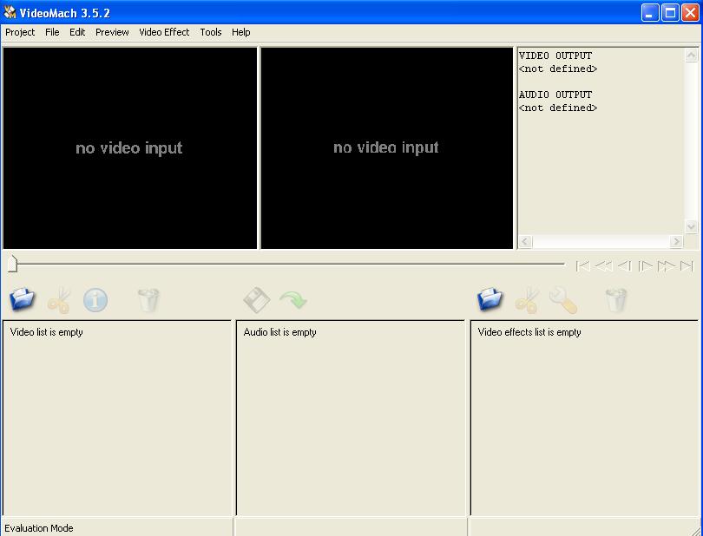703x536 pixels.
Task: Open a file via the effects folder icon
Action: pyautogui.click(x=489, y=299)
